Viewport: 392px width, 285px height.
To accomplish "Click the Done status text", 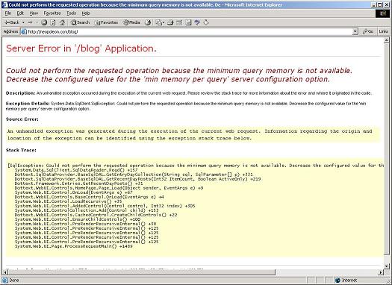I will pyautogui.click(x=14, y=281).
